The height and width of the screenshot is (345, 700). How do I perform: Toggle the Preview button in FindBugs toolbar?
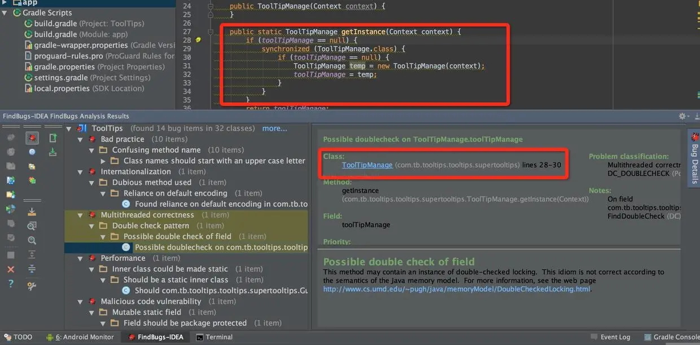pyautogui.click(x=32, y=226)
